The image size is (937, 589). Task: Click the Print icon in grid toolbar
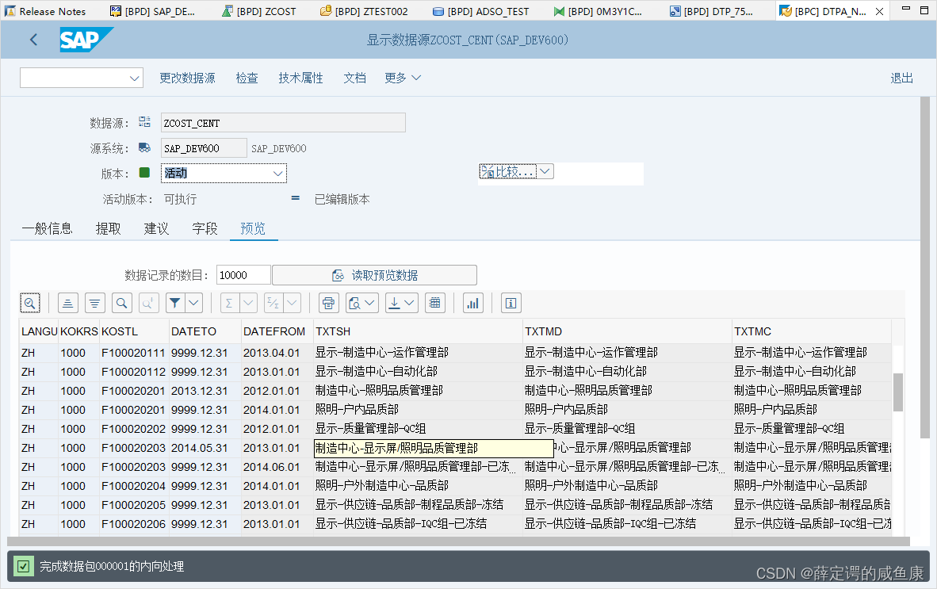pyautogui.click(x=329, y=303)
